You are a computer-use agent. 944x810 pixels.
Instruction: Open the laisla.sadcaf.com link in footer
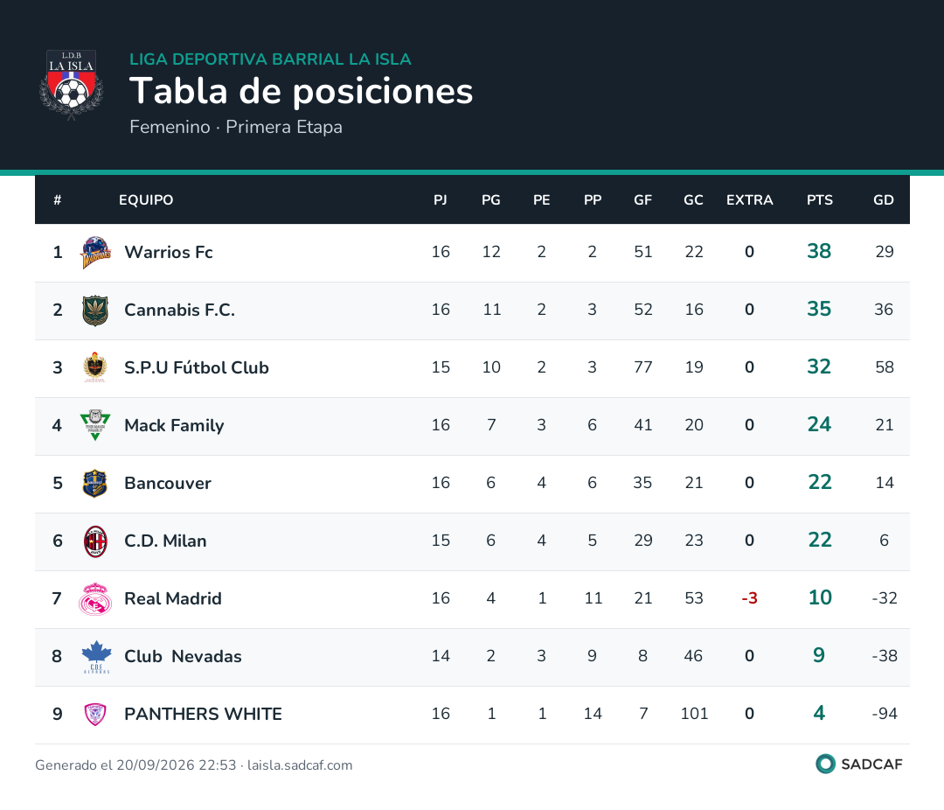pos(300,765)
